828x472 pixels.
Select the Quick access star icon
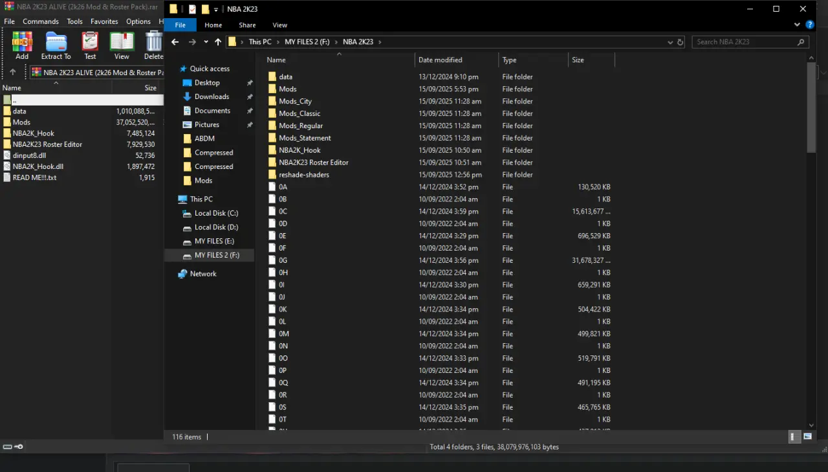(x=183, y=69)
